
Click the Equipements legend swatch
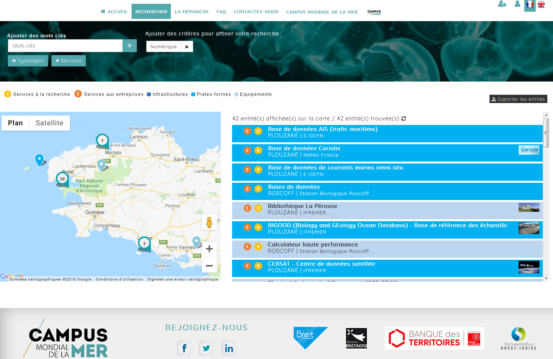coord(236,94)
